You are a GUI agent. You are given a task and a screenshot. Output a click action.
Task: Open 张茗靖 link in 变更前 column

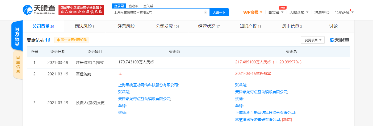(x=124, y=92)
